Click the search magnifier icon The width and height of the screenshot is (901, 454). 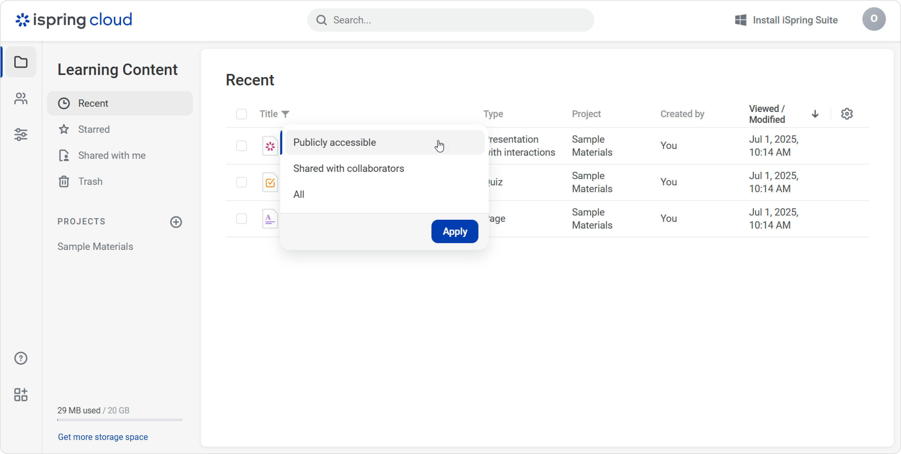pos(321,20)
